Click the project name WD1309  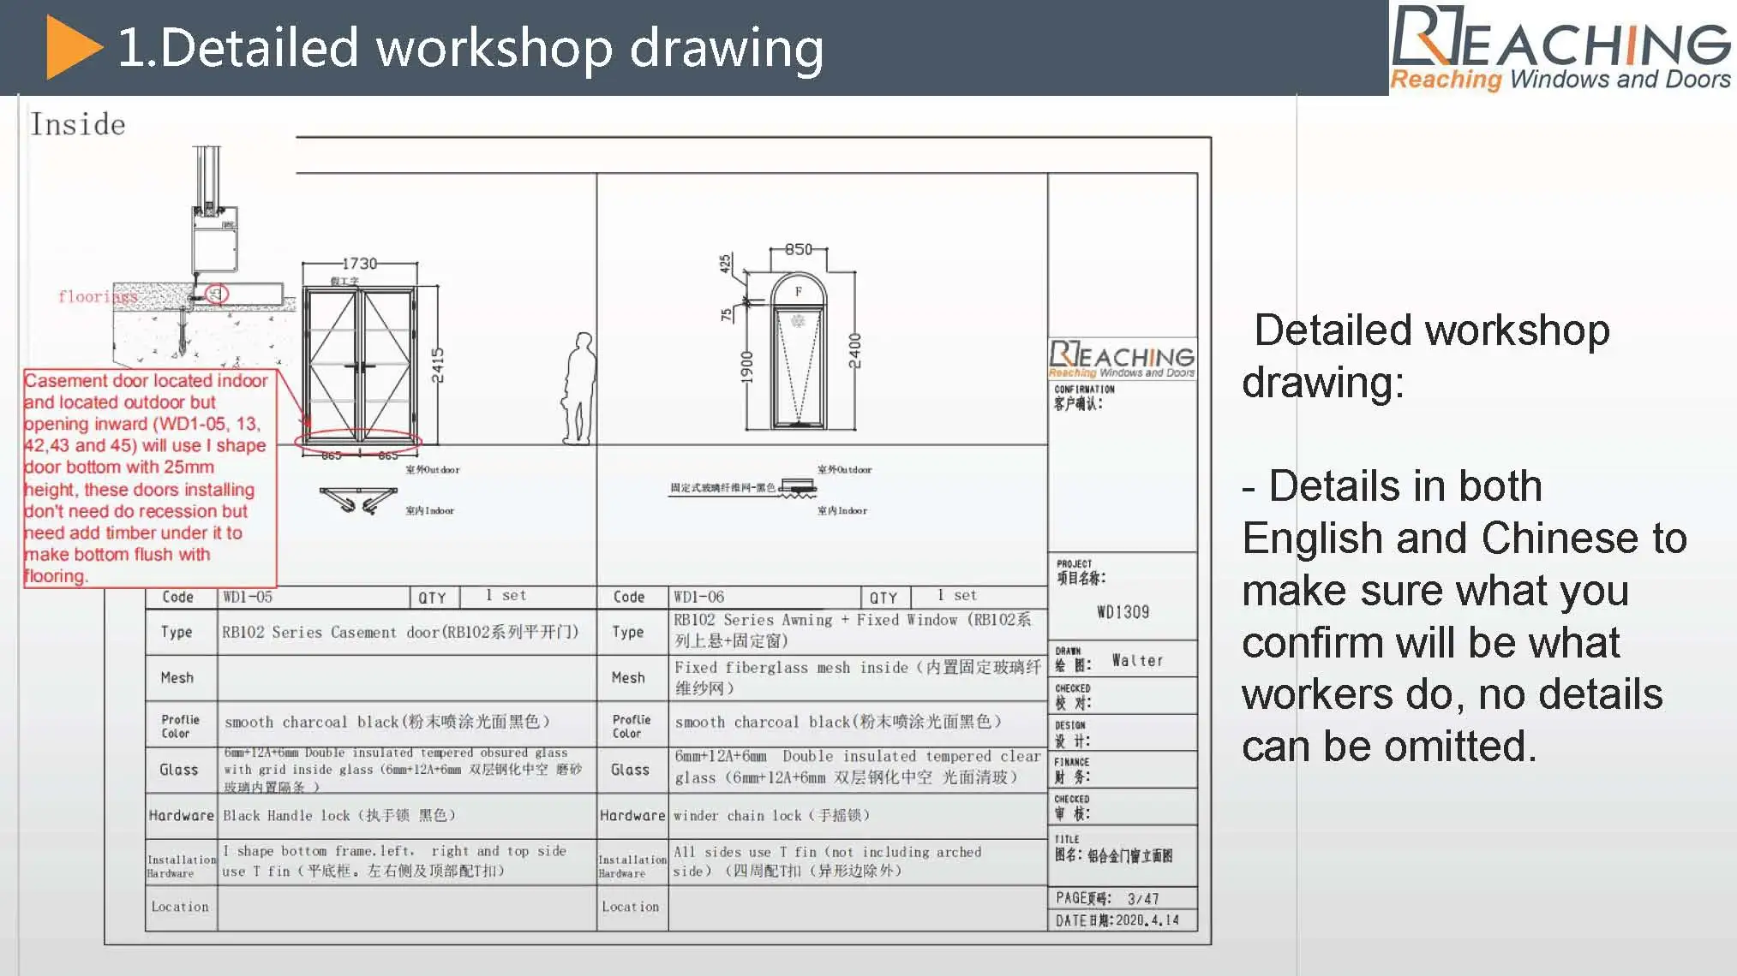pyautogui.click(x=1123, y=612)
